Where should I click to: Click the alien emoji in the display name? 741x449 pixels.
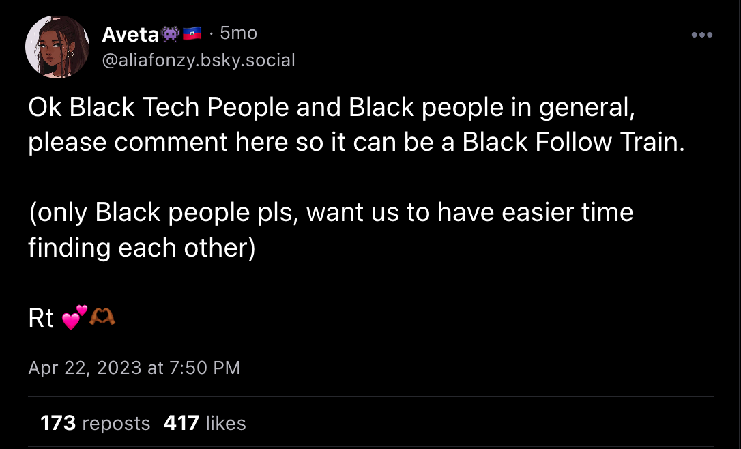pyautogui.click(x=169, y=33)
